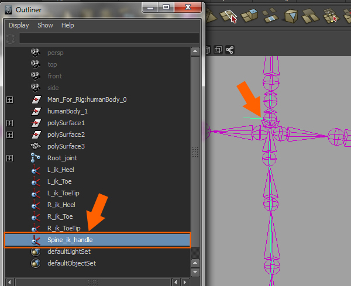Click the defaultLightSet set icon
Screen dimensions: 351x286
tap(36, 251)
